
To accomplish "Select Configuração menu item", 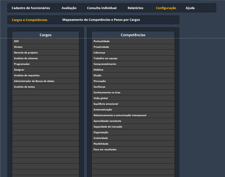I will [166, 8].
